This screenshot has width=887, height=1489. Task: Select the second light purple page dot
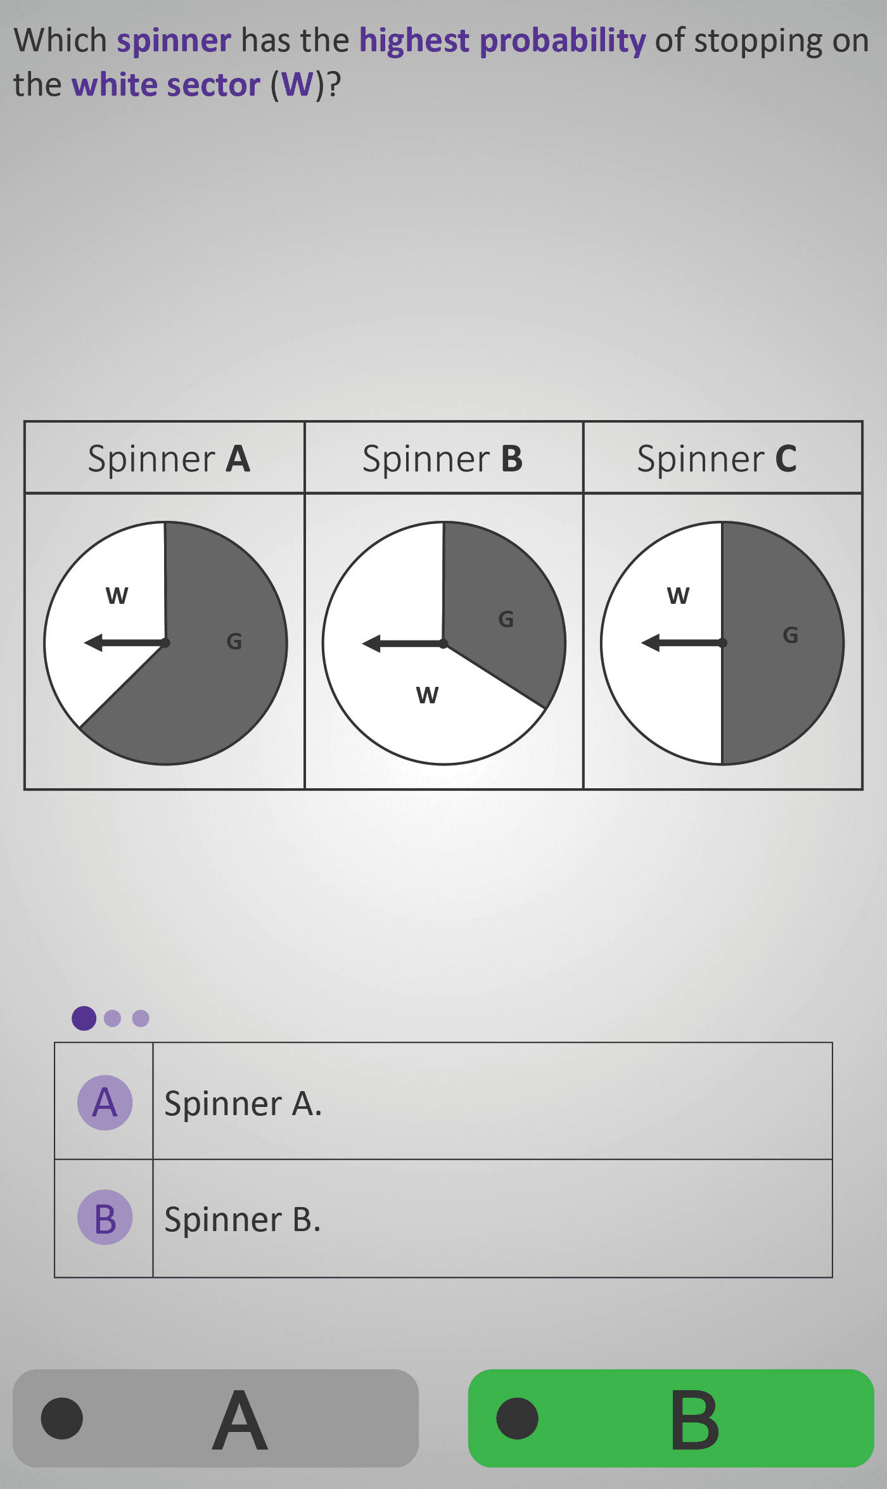click(112, 1018)
